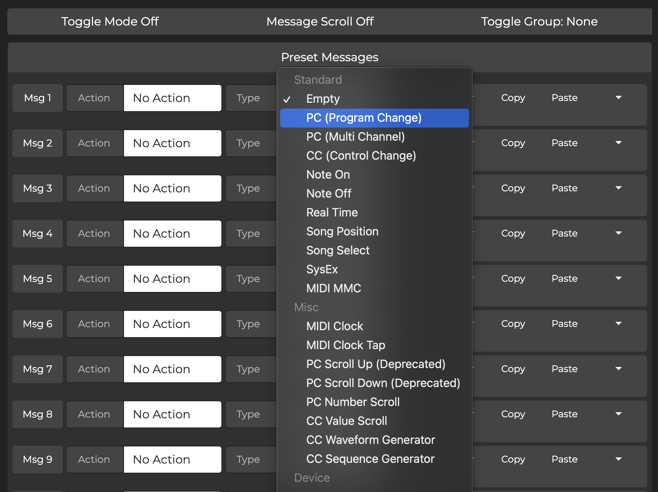Image resolution: width=658 pixels, height=492 pixels.
Task: Select "SysEx" message type
Action: [x=322, y=269]
